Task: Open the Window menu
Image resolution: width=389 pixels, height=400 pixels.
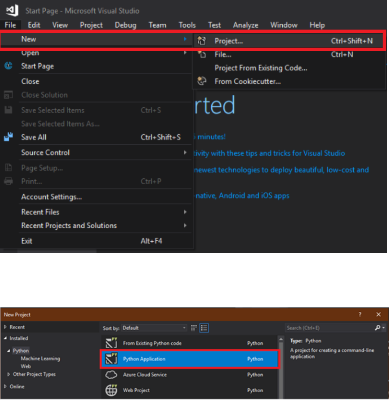Action: point(284,25)
